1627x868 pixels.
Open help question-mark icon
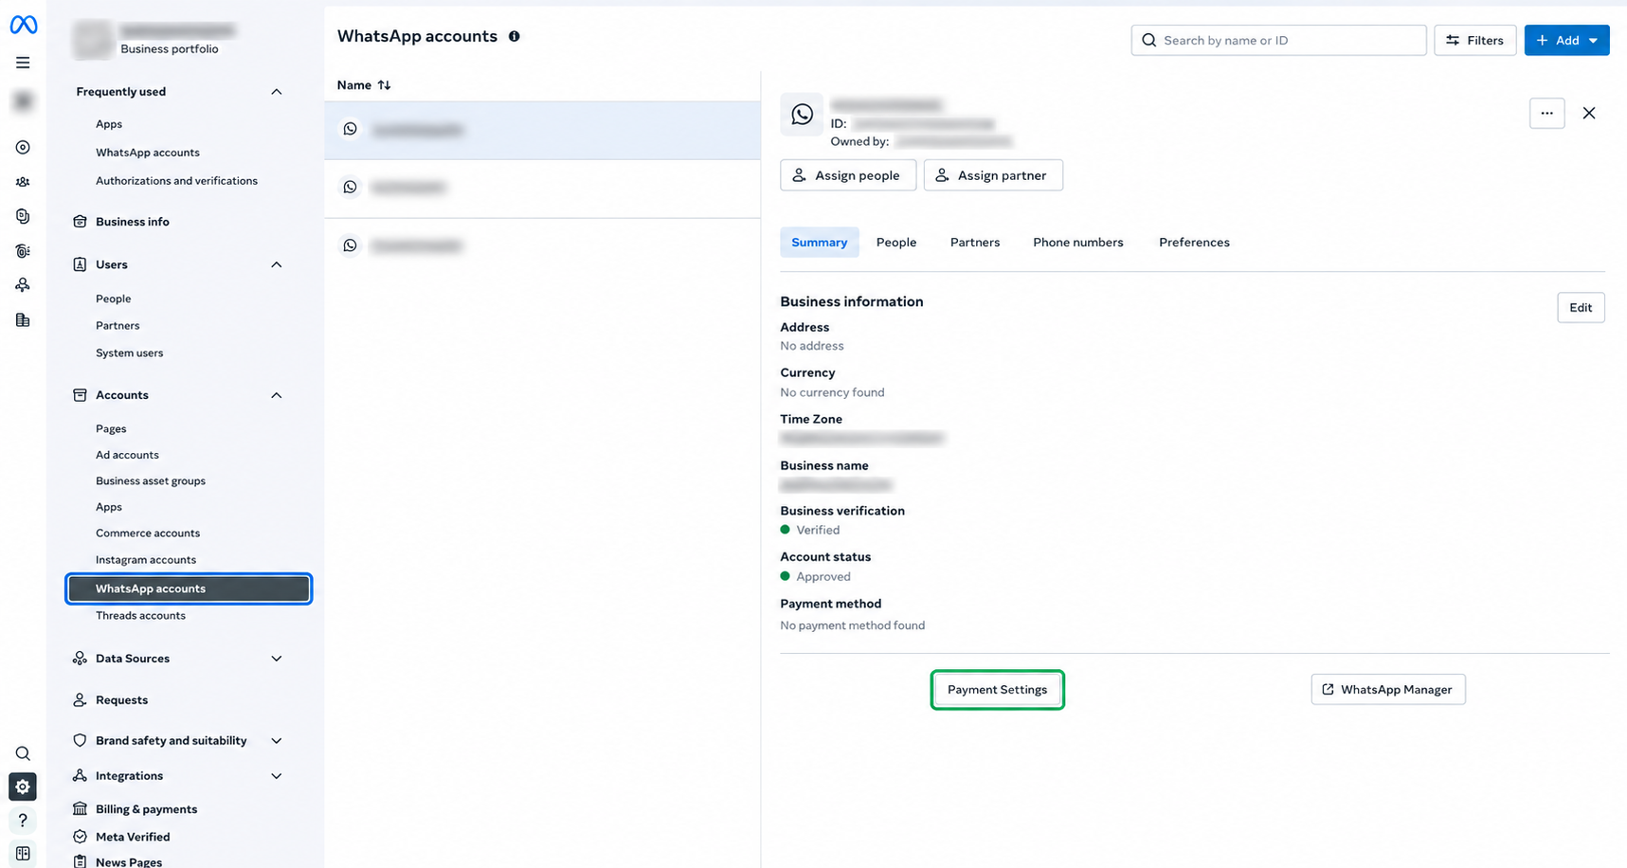point(23,821)
